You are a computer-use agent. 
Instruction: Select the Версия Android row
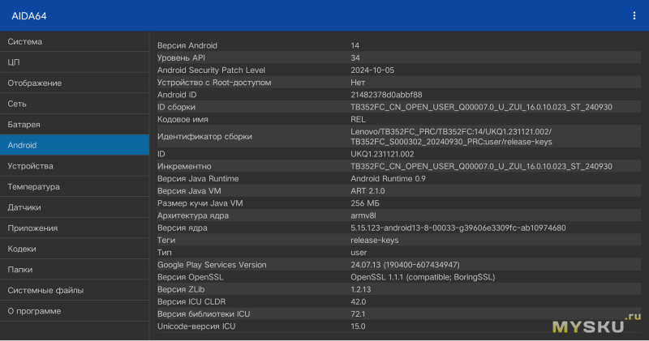399,45
